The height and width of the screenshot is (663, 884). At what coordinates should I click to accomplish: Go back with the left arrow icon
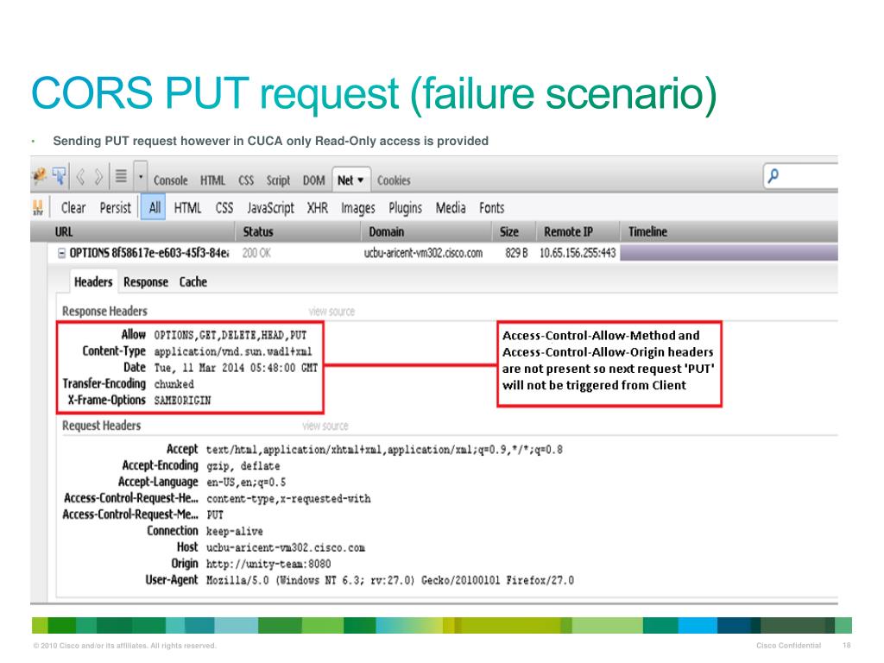(80, 177)
